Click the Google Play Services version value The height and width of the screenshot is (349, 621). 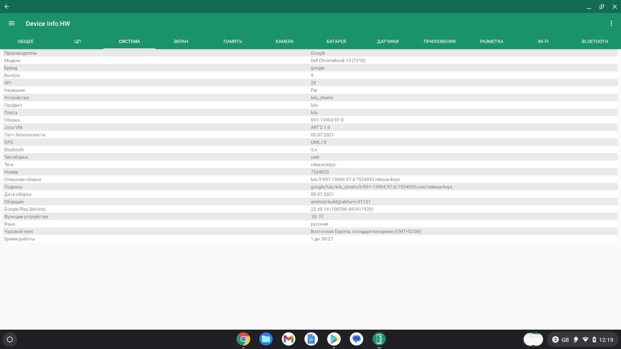click(342, 209)
